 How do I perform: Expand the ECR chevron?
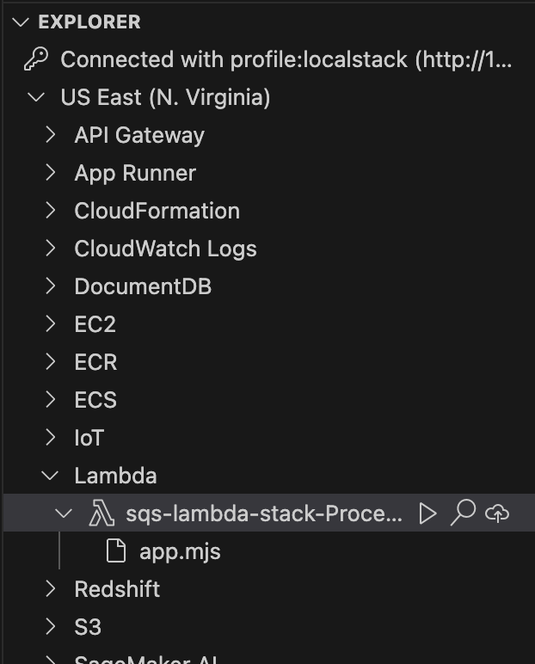(x=51, y=362)
